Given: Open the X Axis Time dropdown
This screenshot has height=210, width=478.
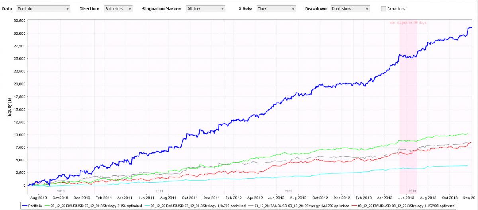Looking at the screenshot, I should pyautogui.click(x=276, y=9).
